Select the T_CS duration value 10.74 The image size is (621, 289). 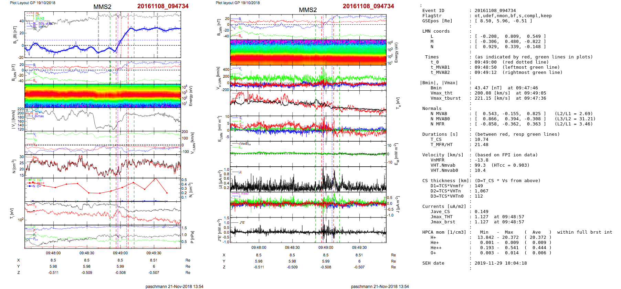click(x=481, y=140)
